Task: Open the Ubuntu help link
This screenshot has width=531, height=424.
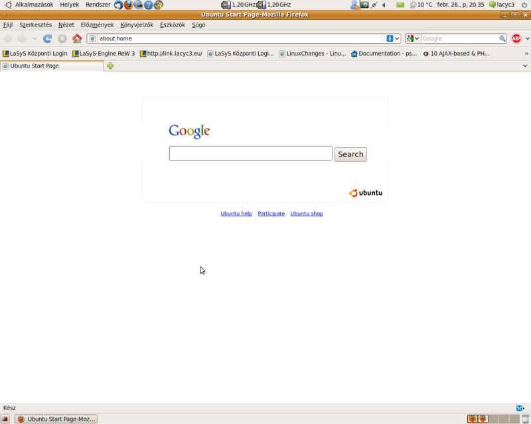Action: [x=236, y=213]
